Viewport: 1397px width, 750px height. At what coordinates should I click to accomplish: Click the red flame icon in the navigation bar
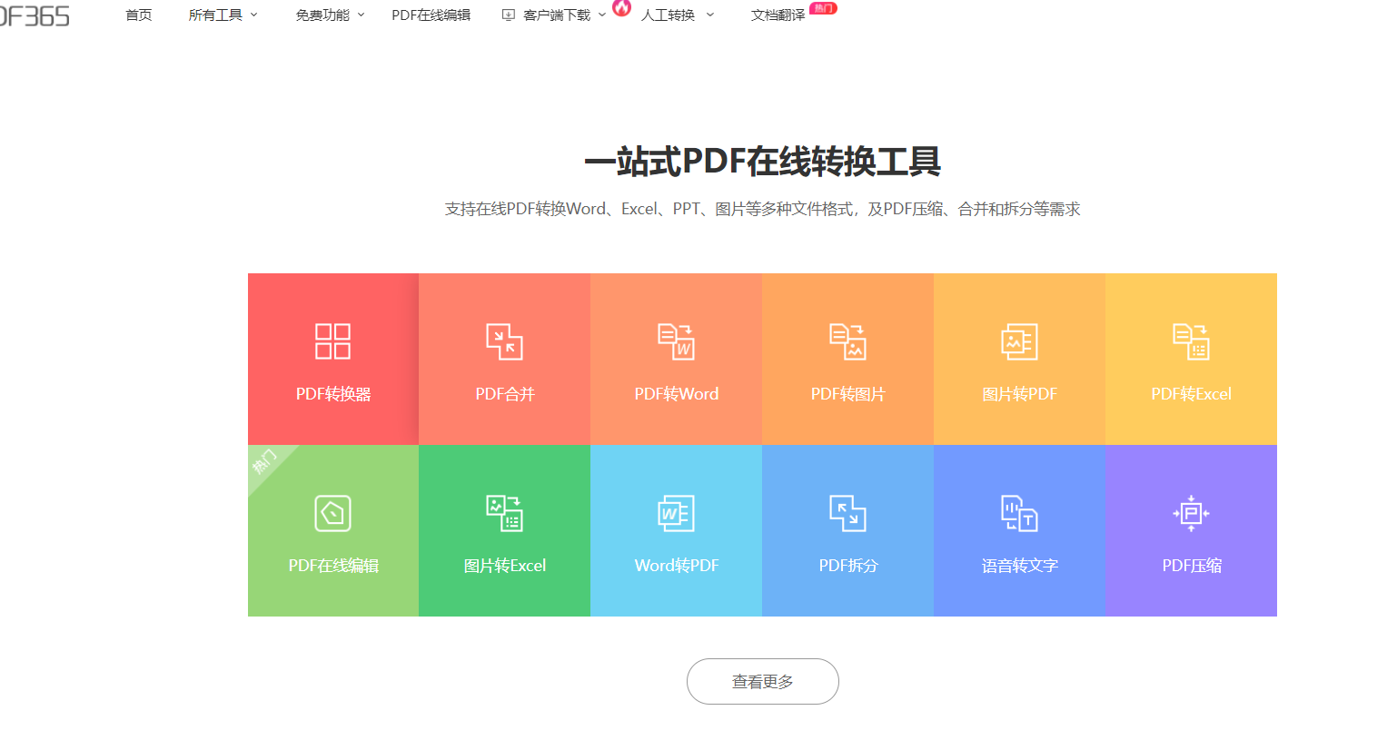click(621, 8)
